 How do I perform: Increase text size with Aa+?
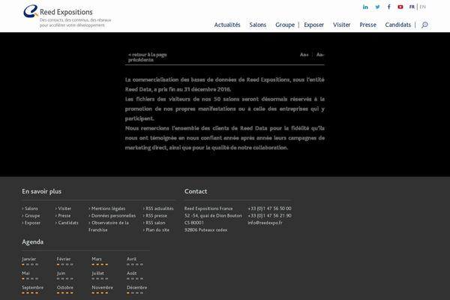point(304,55)
